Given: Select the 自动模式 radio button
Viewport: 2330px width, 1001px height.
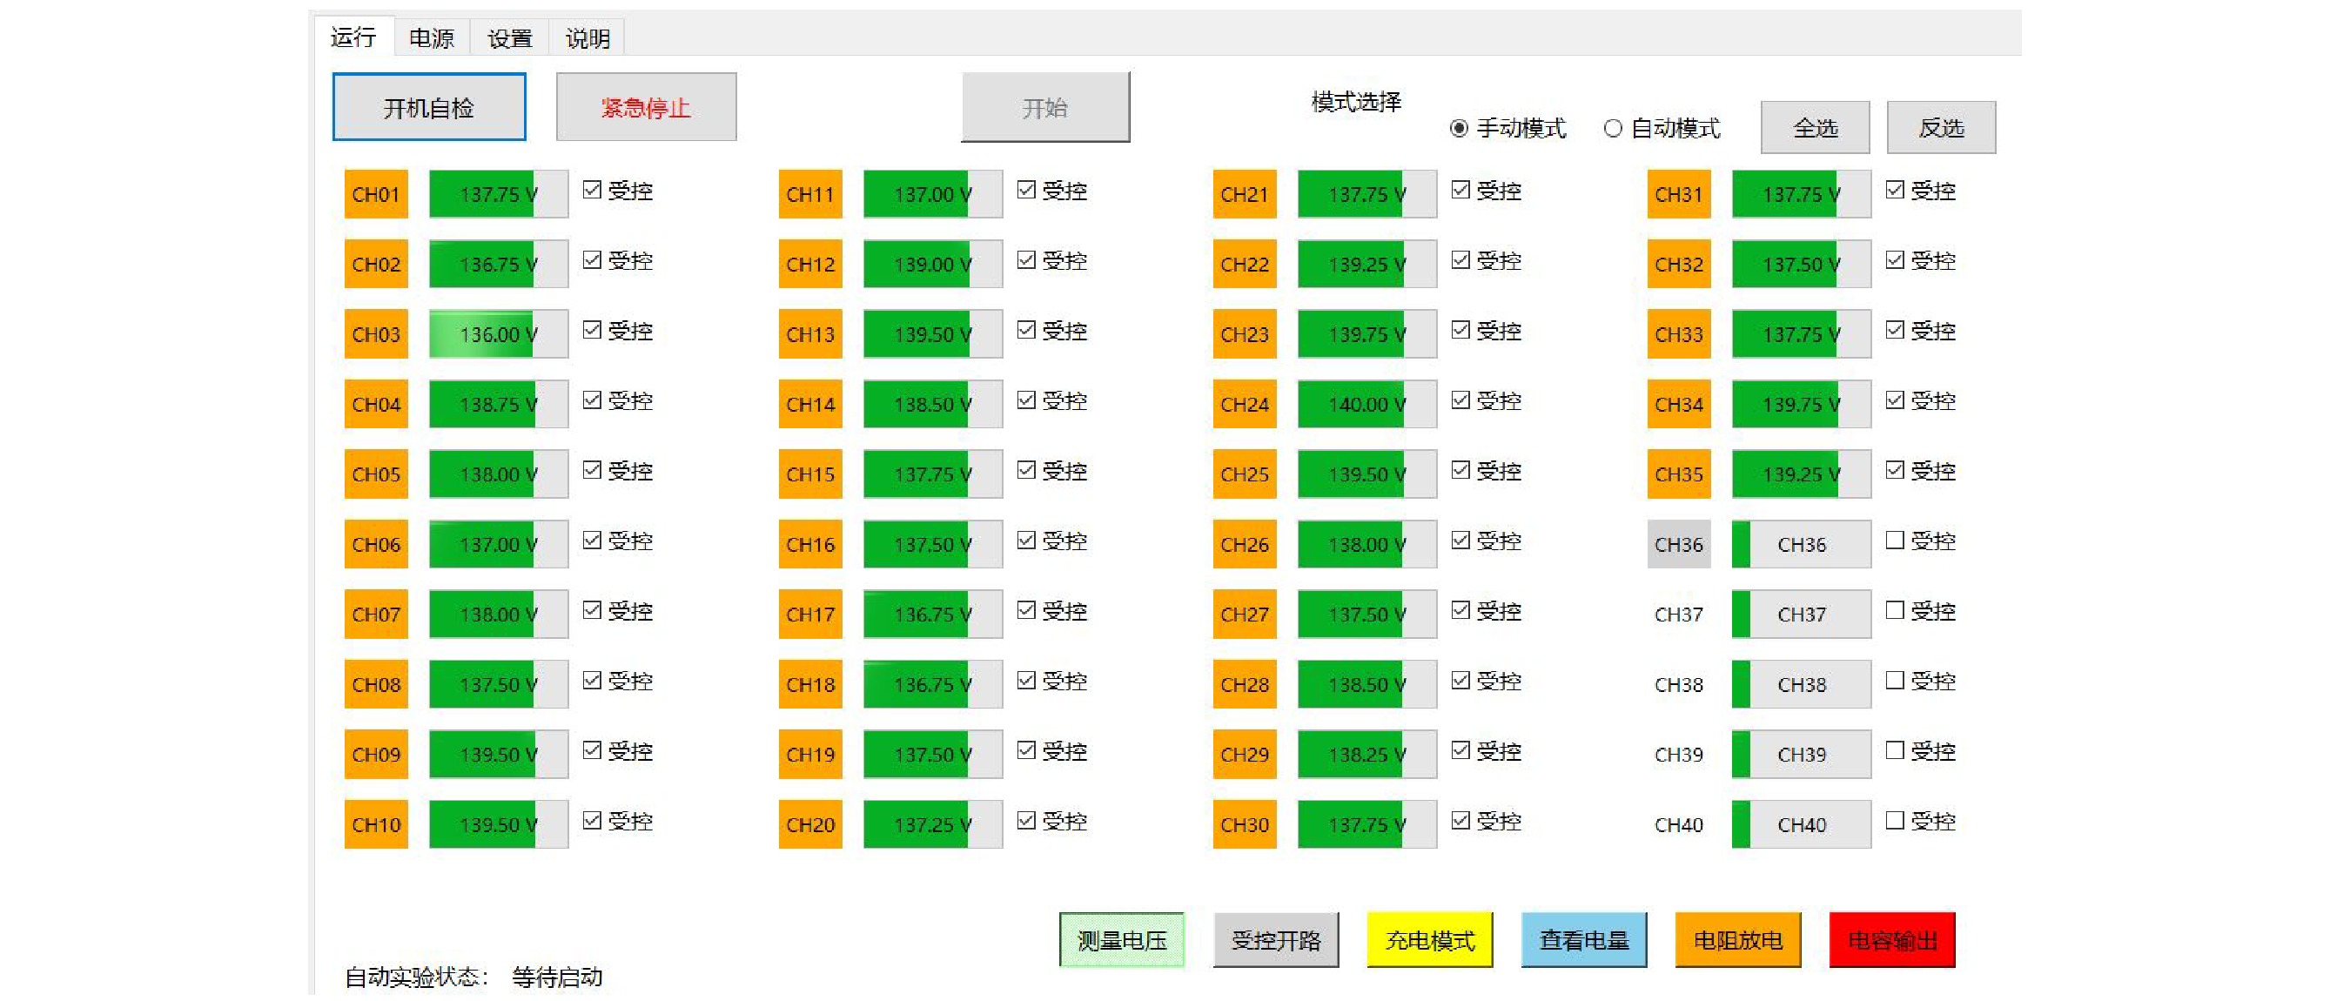Looking at the screenshot, I should (x=1613, y=129).
